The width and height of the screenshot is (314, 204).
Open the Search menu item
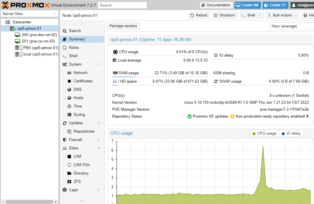pos(82,31)
